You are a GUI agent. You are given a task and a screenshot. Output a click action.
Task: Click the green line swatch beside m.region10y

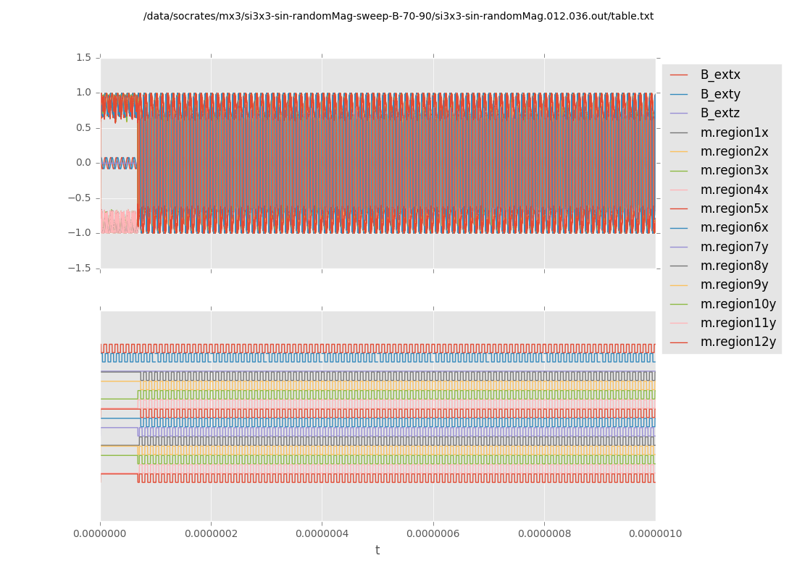[x=679, y=304]
